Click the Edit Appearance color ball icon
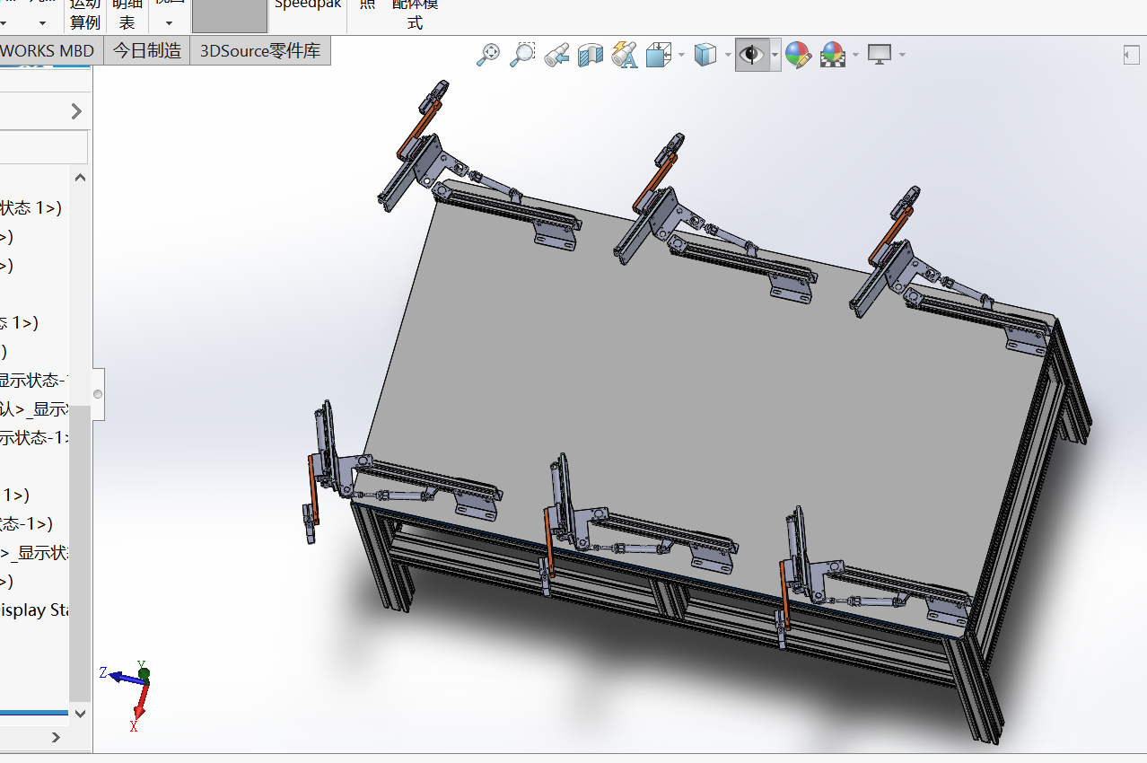The image size is (1147, 763). coord(798,55)
